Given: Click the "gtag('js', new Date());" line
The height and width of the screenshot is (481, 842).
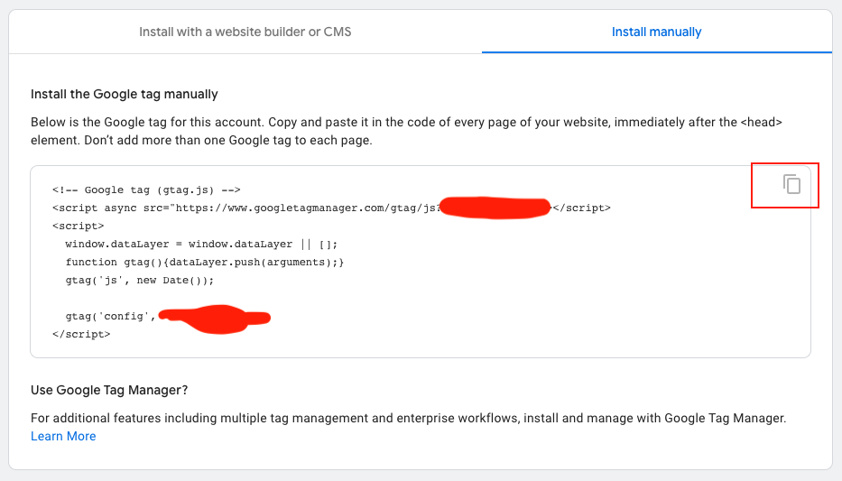Looking at the screenshot, I should coord(140,281).
